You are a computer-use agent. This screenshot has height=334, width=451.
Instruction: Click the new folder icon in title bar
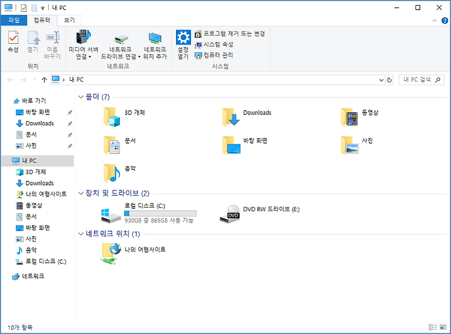[x=34, y=8]
